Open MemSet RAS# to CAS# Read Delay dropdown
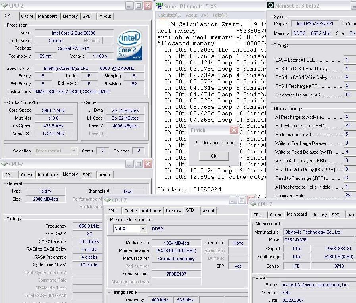 350,68
